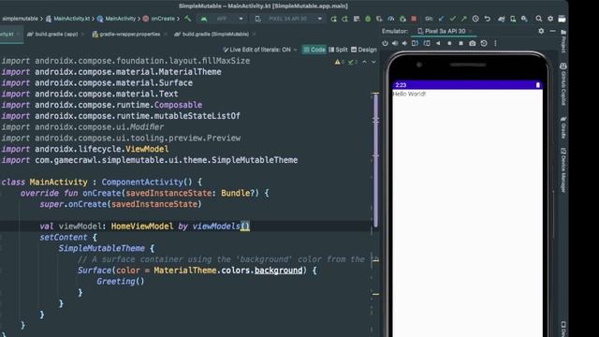The image size is (599, 337).
Task: Switch editor to Split view
Action: click(x=338, y=50)
